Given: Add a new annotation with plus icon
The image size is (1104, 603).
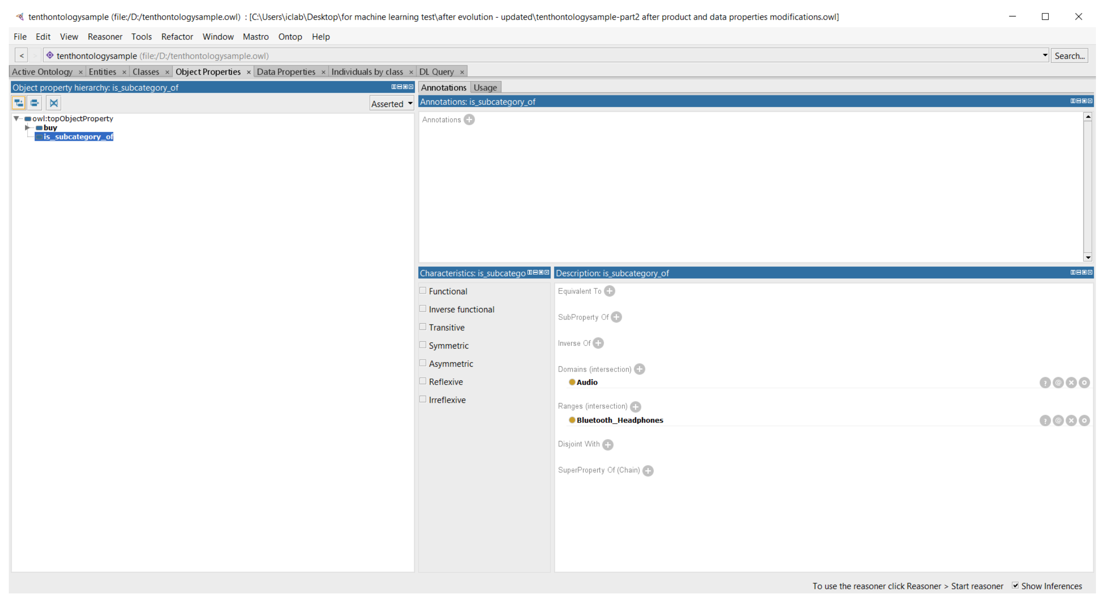Looking at the screenshot, I should (x=469, y=120).
